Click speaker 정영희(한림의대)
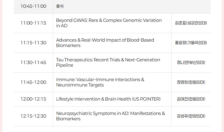The image size is (224, 132). [191, 82]
